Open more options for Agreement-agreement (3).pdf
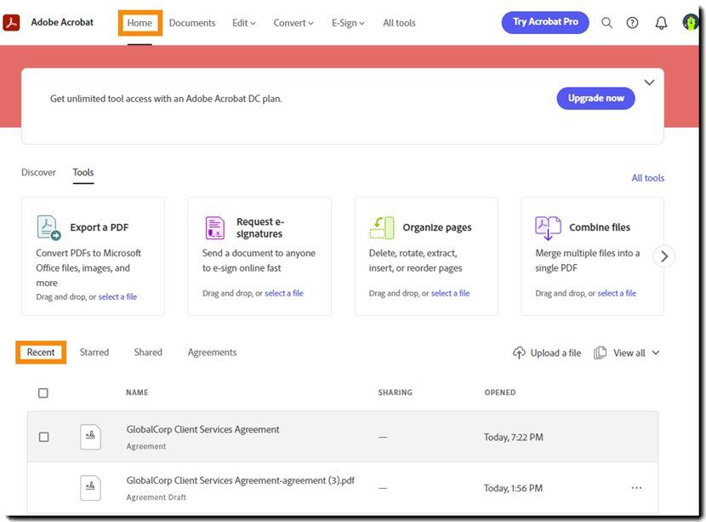This screenshot has height=522, width=706. pyautogui.click(x=636, y=488)
